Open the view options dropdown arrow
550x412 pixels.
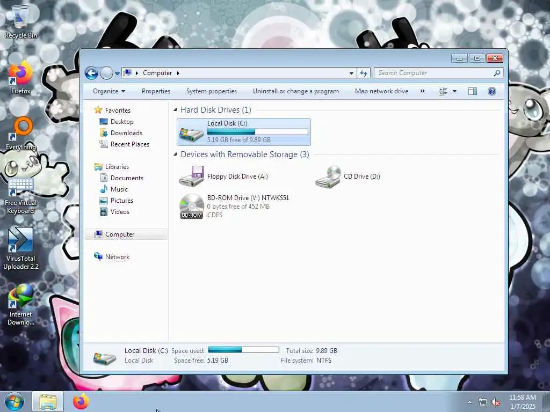point(454,91)
